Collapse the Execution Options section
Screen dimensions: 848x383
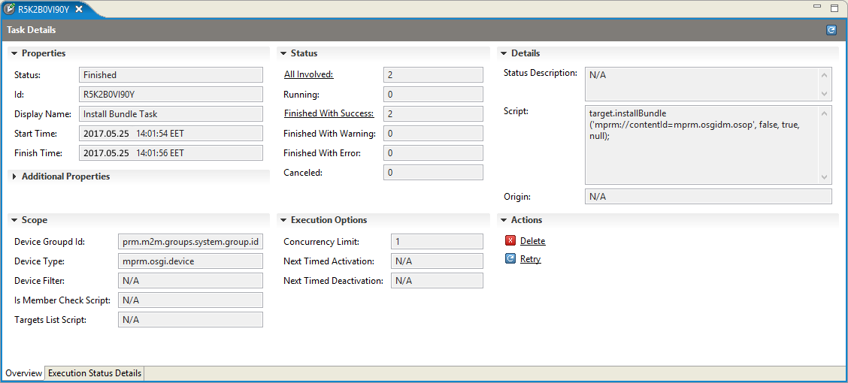[283, 220]
